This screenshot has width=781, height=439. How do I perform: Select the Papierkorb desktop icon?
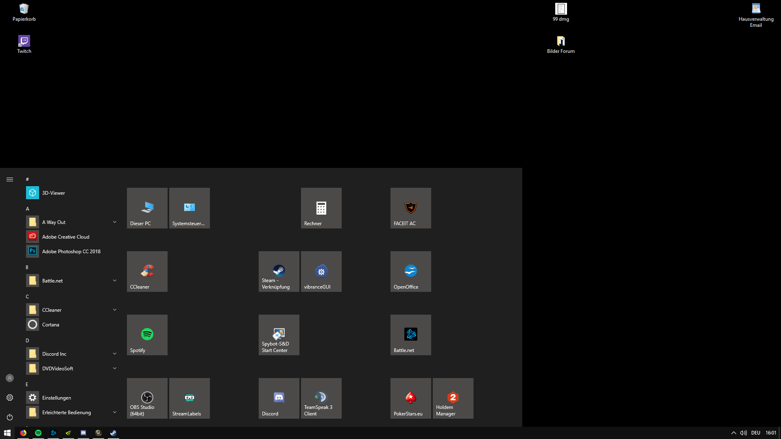click(x=24, y=13)
